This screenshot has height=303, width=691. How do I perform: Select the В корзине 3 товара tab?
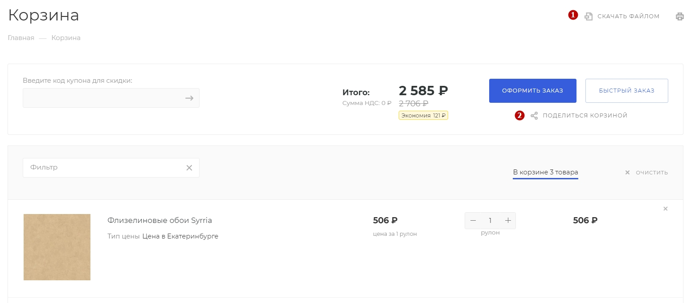[x=545, y=172]
